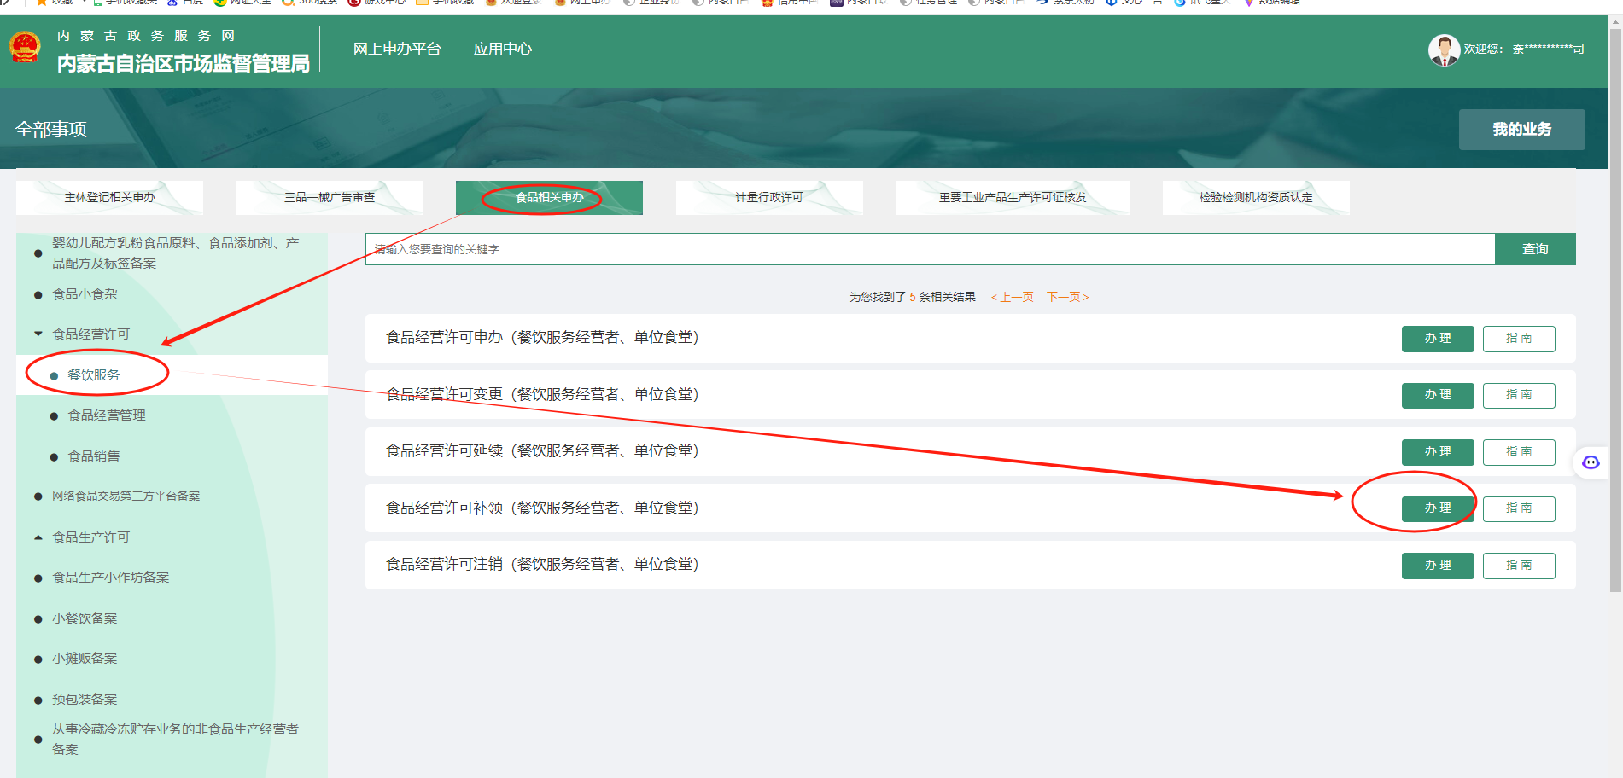This screenshot has height=778, width=1623.
Task: Open the floating chat assistant icon
Action: [1591, 462]
